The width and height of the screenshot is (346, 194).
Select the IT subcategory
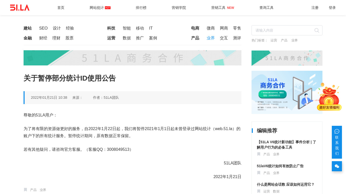coord(151,28)
